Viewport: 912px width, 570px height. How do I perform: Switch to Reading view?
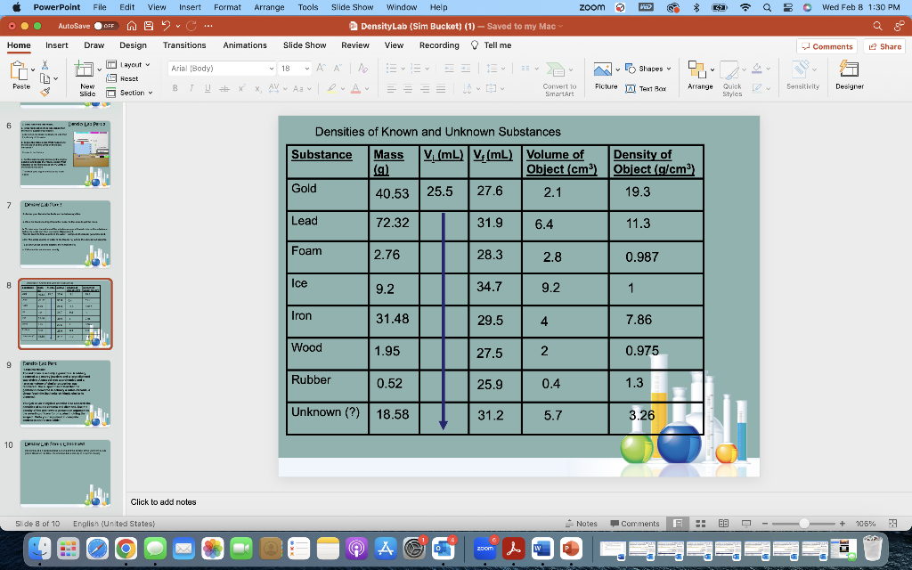tap(723, 524)
